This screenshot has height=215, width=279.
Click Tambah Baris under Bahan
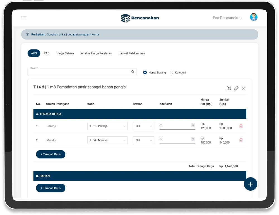tap(51, 188)
